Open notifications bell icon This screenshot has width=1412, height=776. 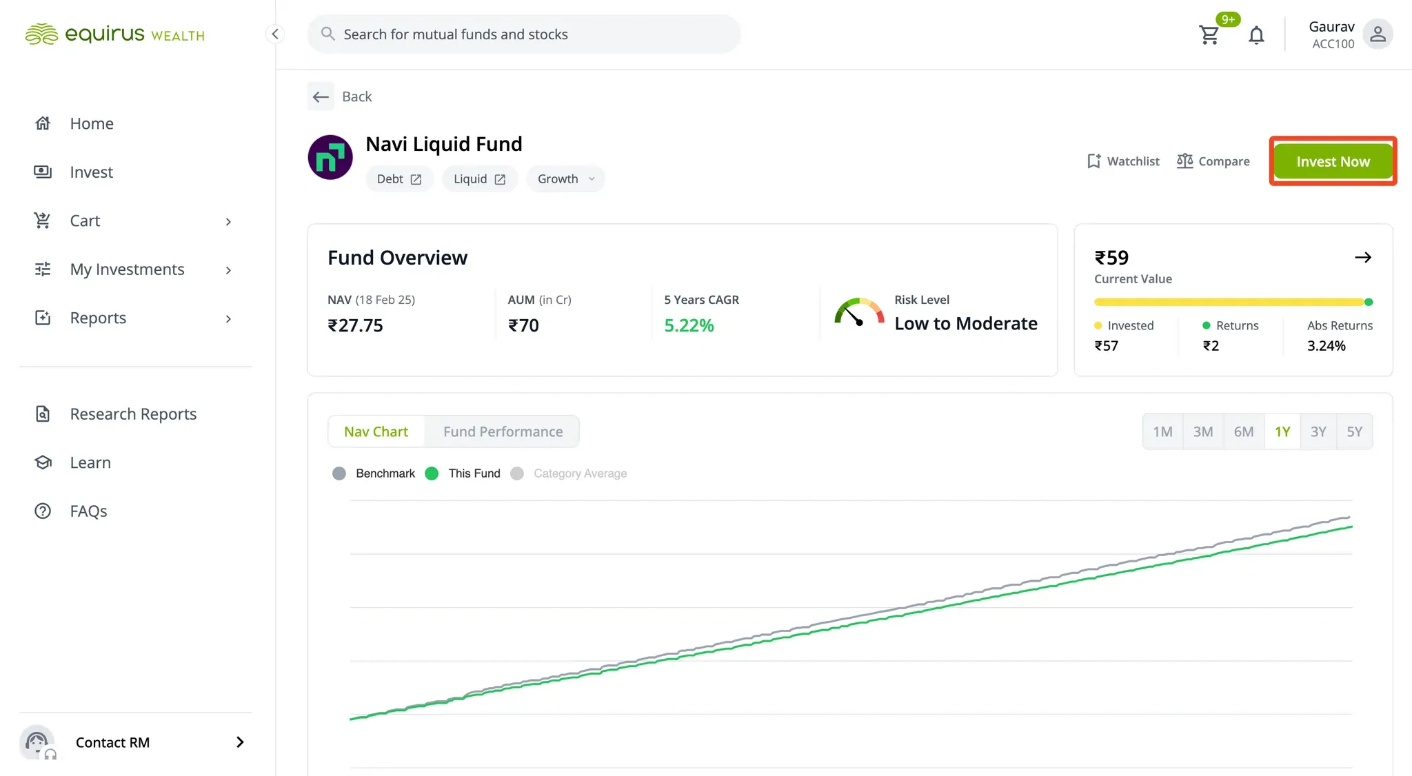pyautogui.click(x=1256, y=34)
